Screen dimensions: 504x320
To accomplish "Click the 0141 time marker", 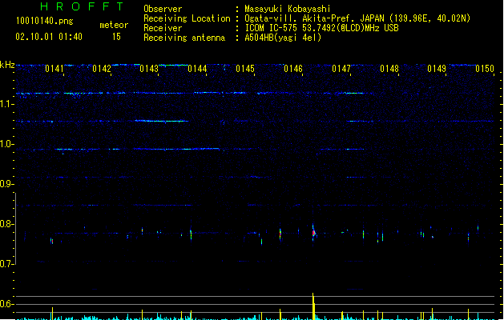I will 54,69.
